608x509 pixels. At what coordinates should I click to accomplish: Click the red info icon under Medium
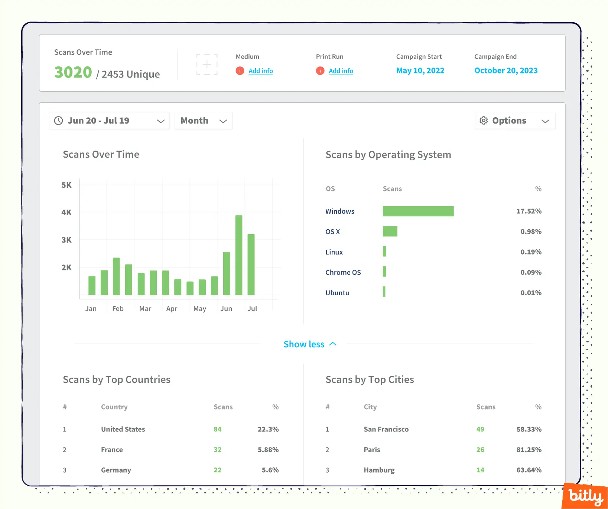tap(240, 71)
